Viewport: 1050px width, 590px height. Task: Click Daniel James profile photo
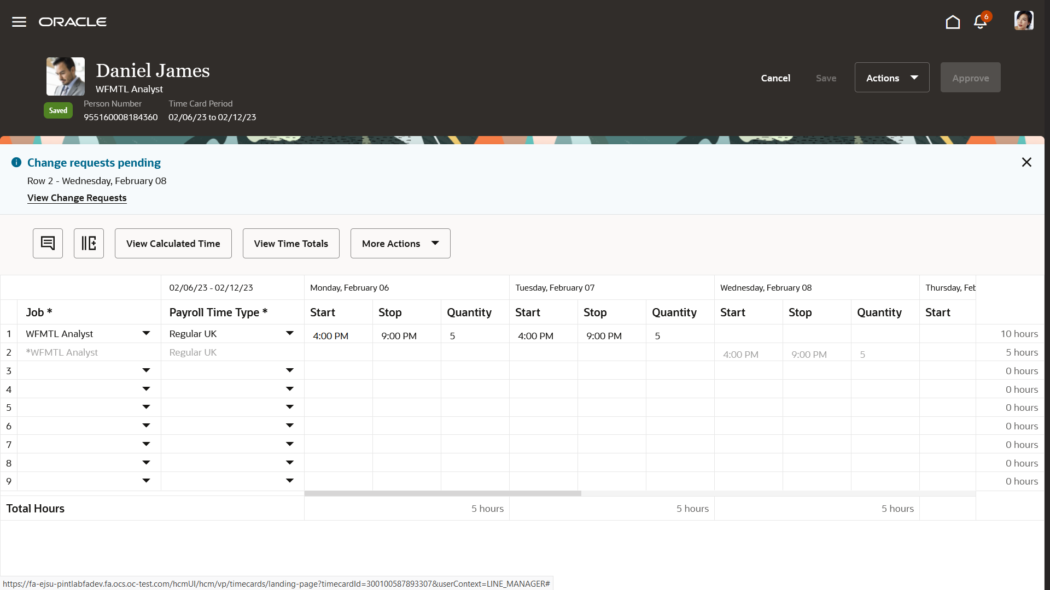coord(66,76)
